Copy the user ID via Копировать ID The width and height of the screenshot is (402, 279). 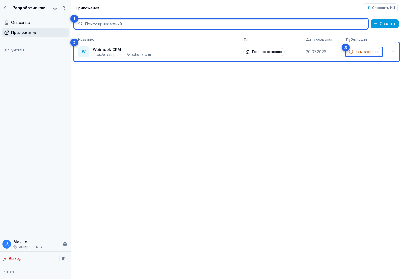coord(28,247)
